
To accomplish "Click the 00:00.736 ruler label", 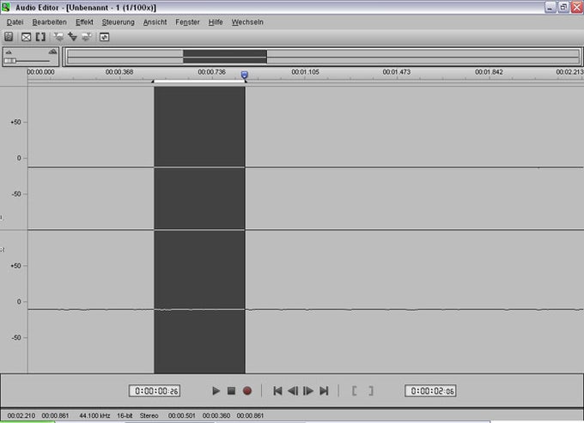I will pyautogui.click(x=211, y=72).
